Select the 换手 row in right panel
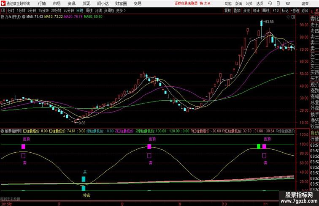 pos(314,115)
